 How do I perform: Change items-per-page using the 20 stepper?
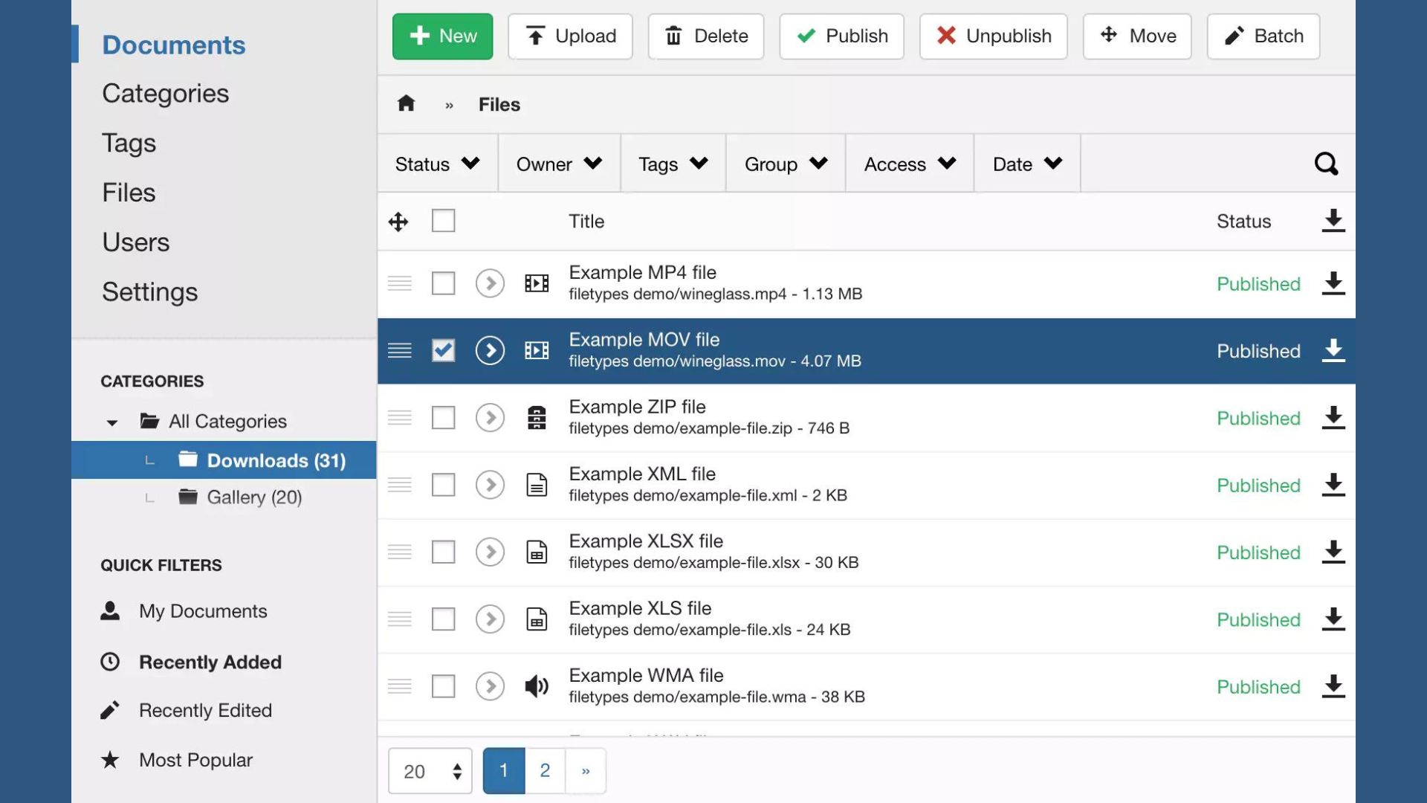428,770
